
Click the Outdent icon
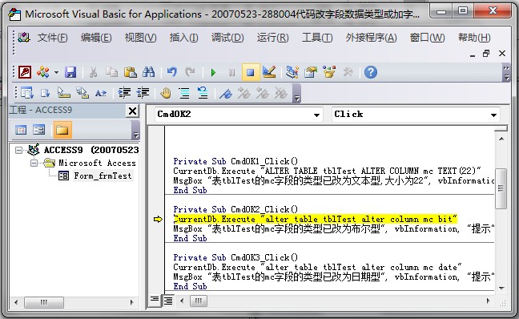pos(143,93)
